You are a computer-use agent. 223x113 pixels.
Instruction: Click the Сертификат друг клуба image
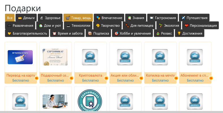[x=55, y=57]
